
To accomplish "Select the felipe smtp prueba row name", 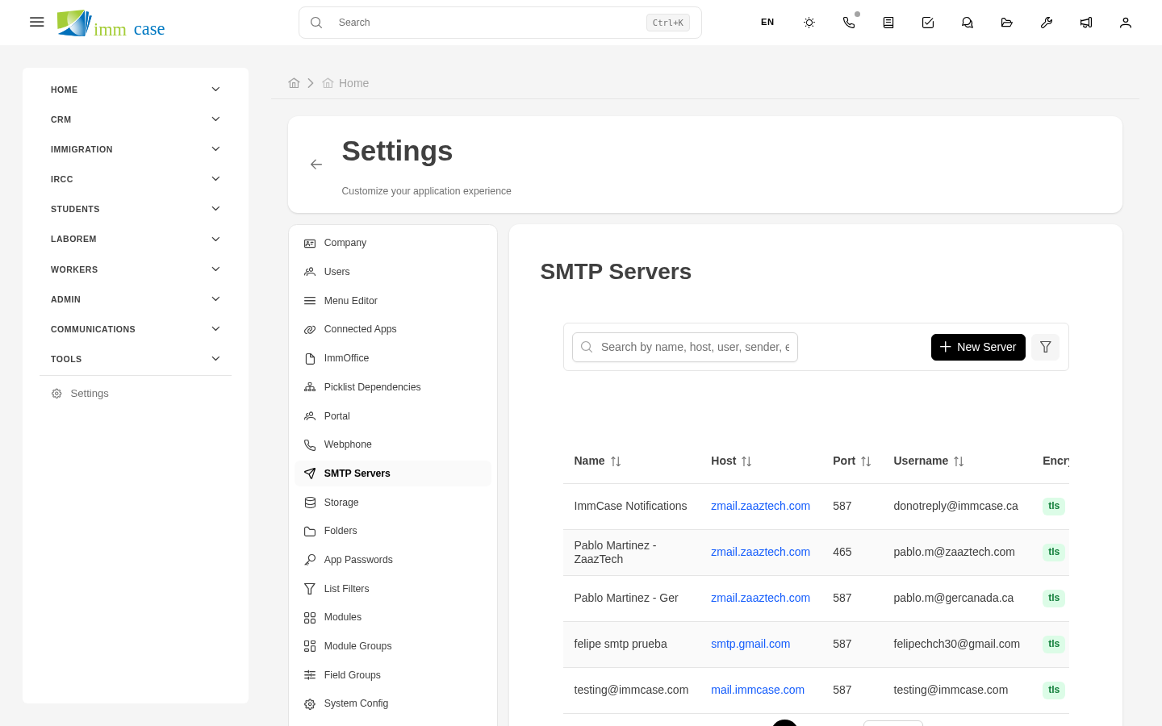I will coord(621,644).
